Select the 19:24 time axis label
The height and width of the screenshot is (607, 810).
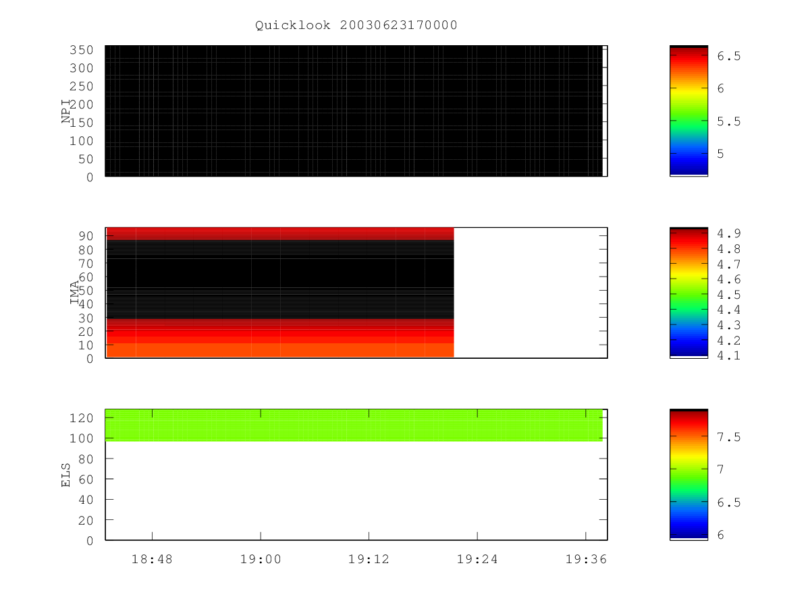click(477, 559)
